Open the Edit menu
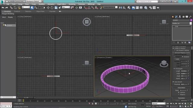193x108 pixels. (x=8, y=4)
